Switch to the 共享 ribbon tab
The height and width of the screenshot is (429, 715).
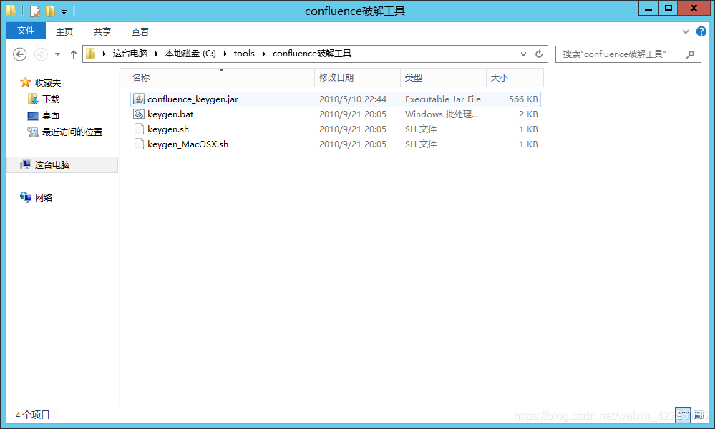click(x=102, y=32)
